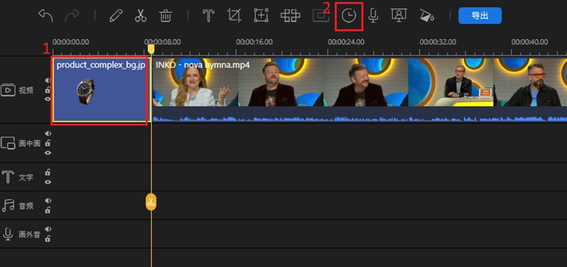Select the 视频 video track icon

(8, 90)
